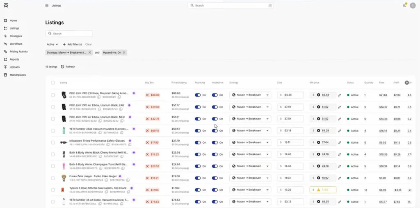Open strategy dropdown for Tylenol Arthritis

tap(250, 190)
